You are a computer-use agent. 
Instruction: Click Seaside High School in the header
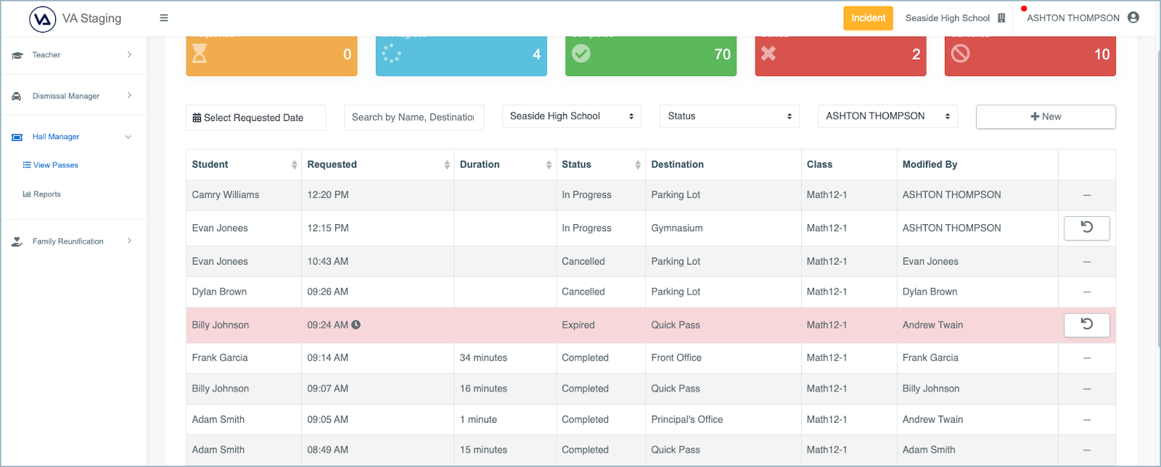click(948, 18)
